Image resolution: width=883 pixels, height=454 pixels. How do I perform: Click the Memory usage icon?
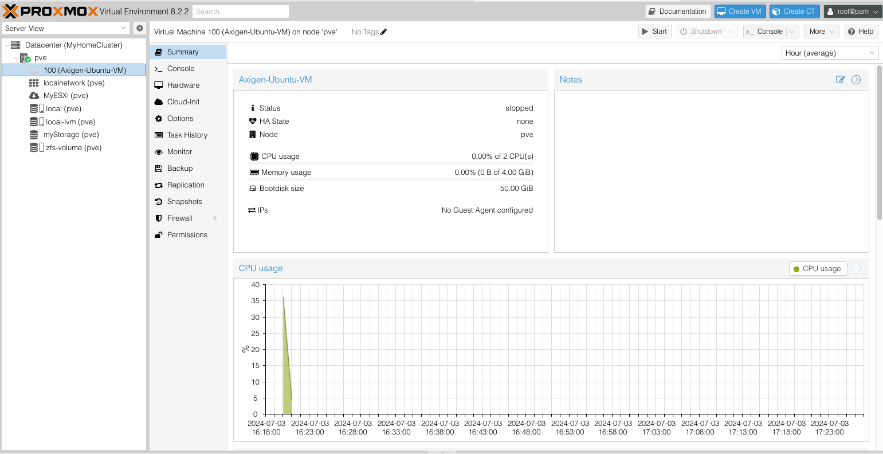coord(254,173)
